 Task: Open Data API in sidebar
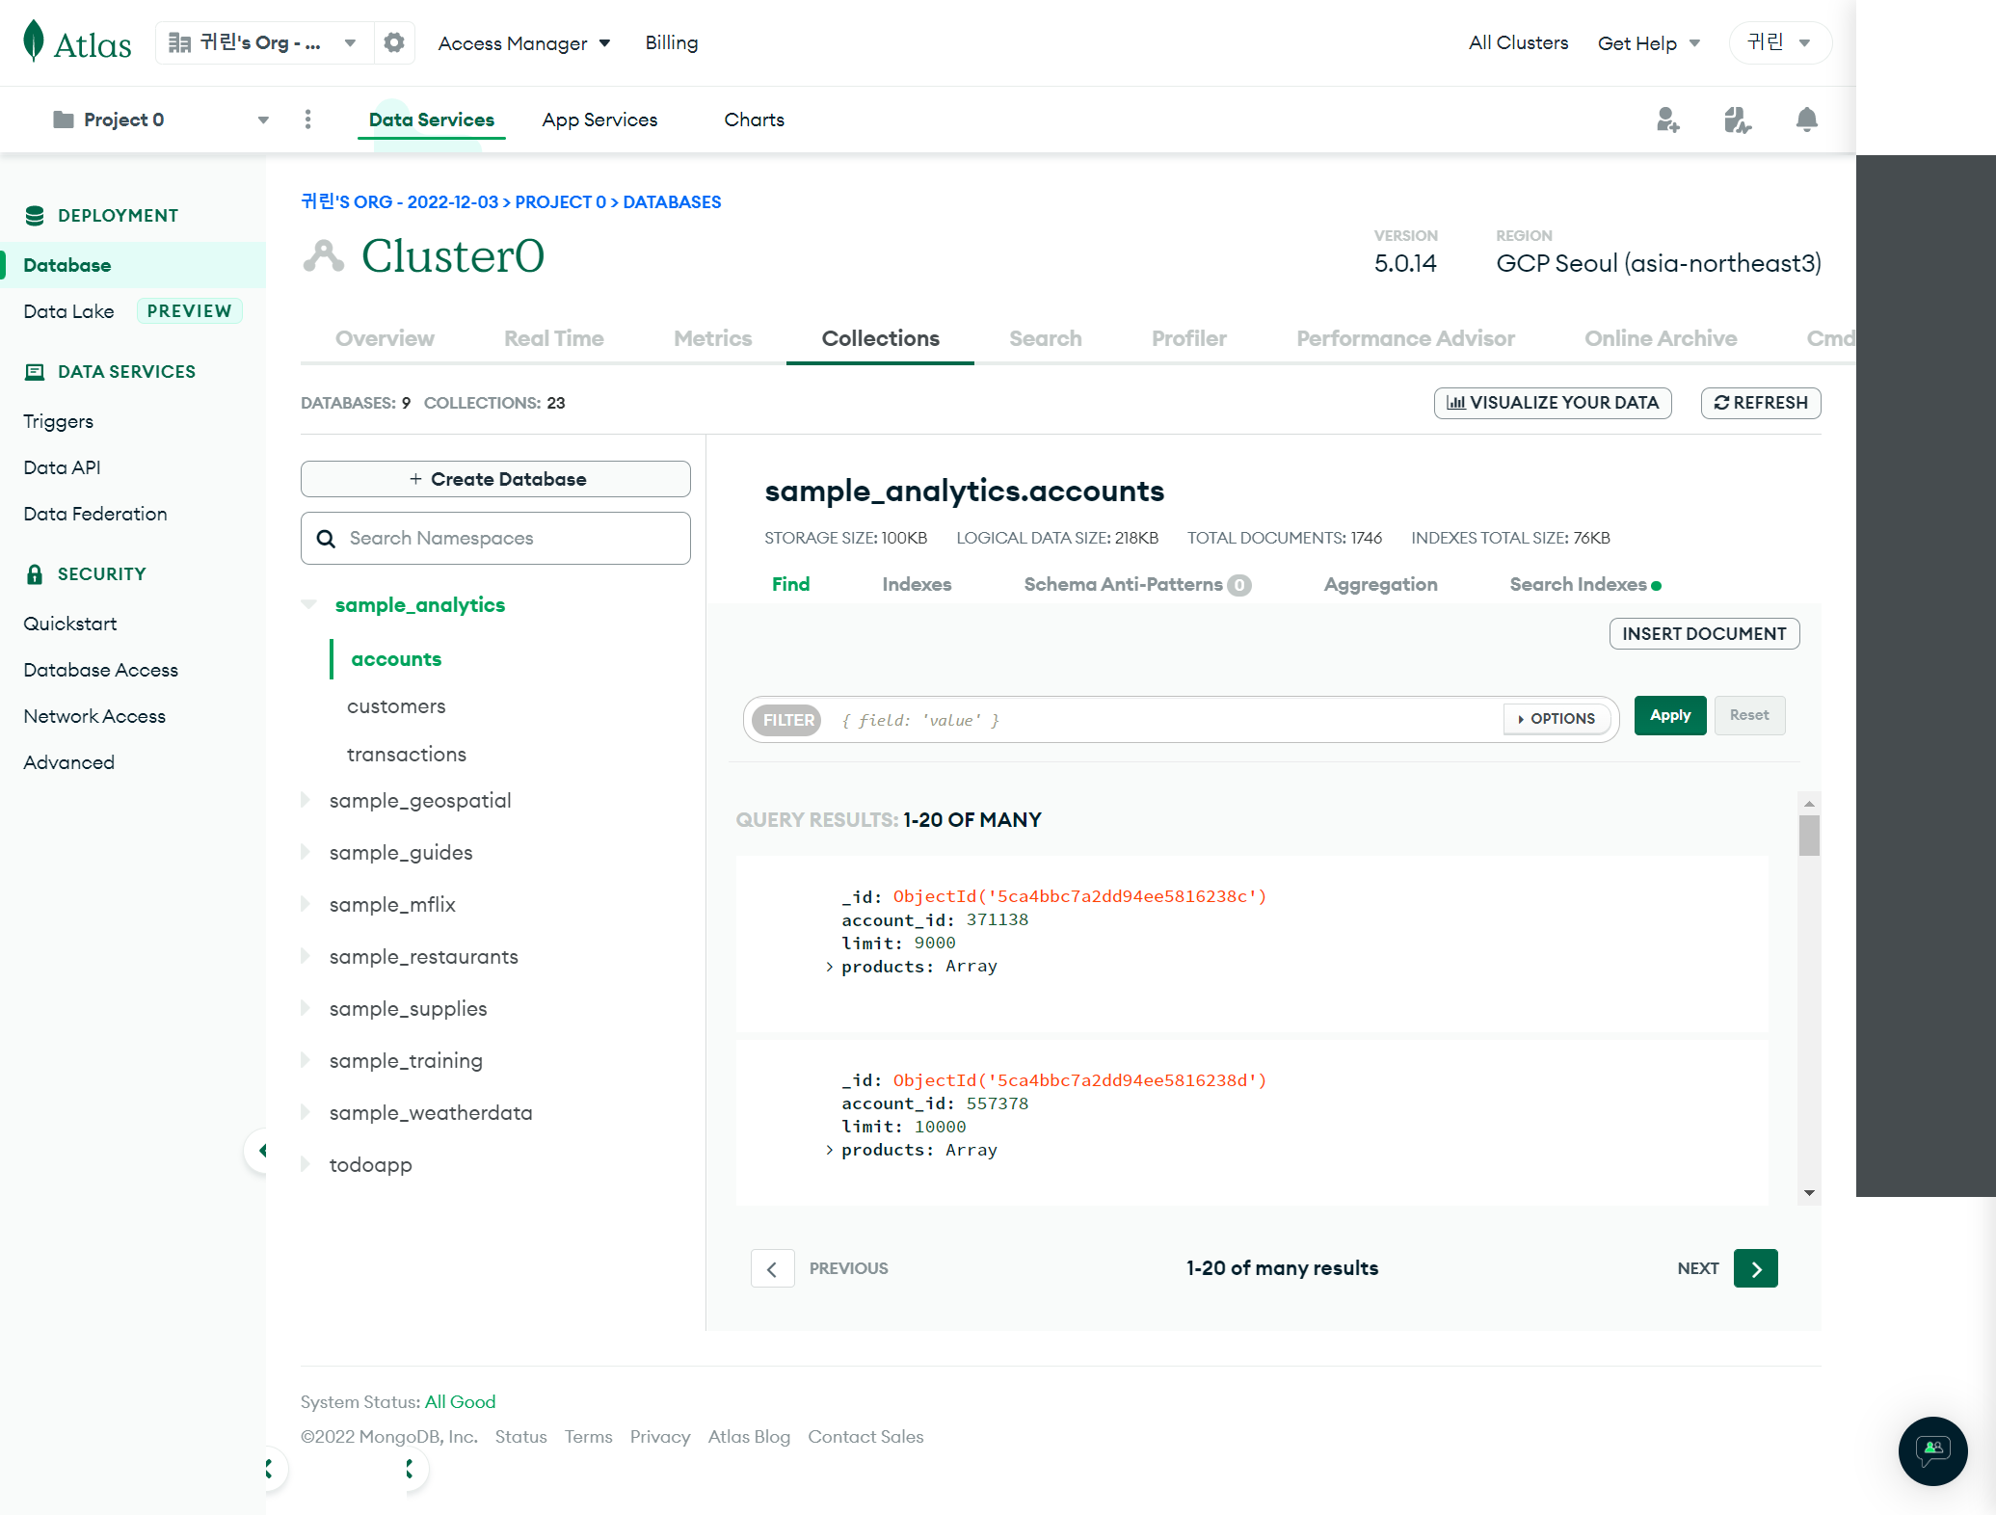pos(62,467)
